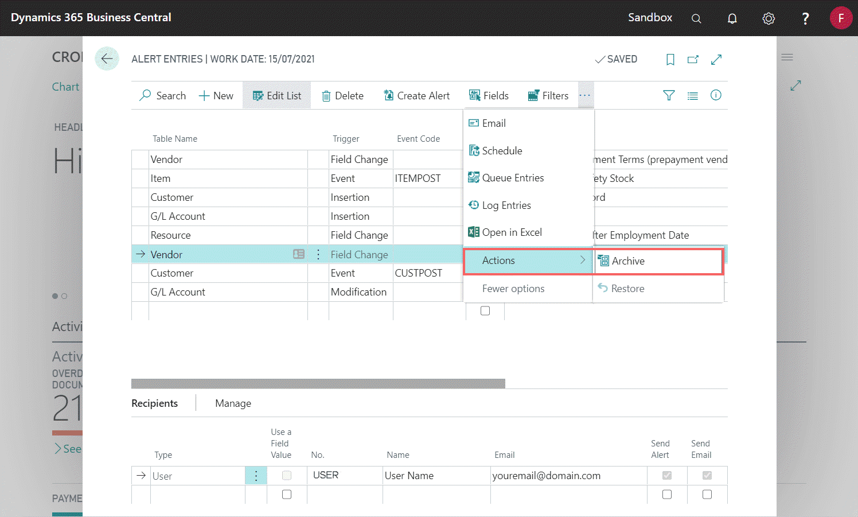Open Chart link in background page

pyautogui.click(x=65, y=87)
